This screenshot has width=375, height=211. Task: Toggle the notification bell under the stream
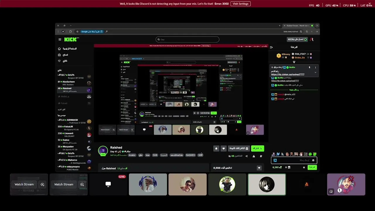tap(216, 149)
